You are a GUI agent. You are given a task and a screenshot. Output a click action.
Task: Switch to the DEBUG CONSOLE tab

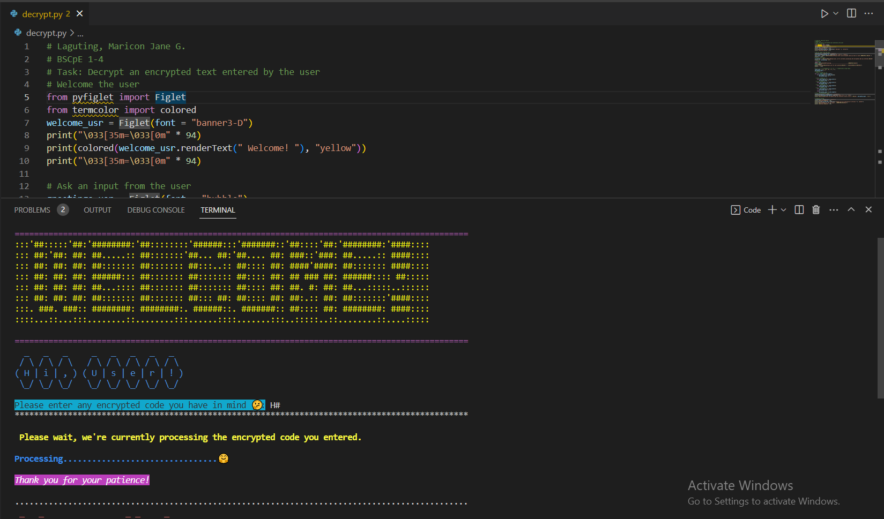[156, 210]
